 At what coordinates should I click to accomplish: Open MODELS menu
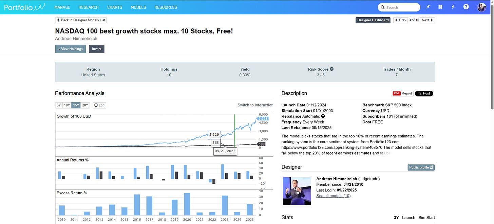(x=138, y=7)
